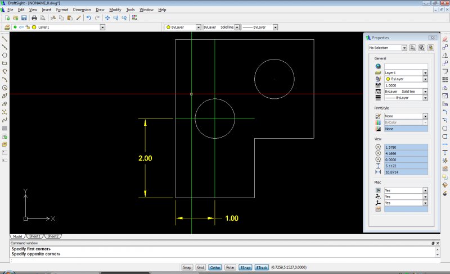Expand first Misc Yes dropdown

425,190
